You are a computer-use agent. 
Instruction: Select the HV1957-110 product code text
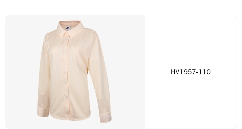(x=191, y=72)
